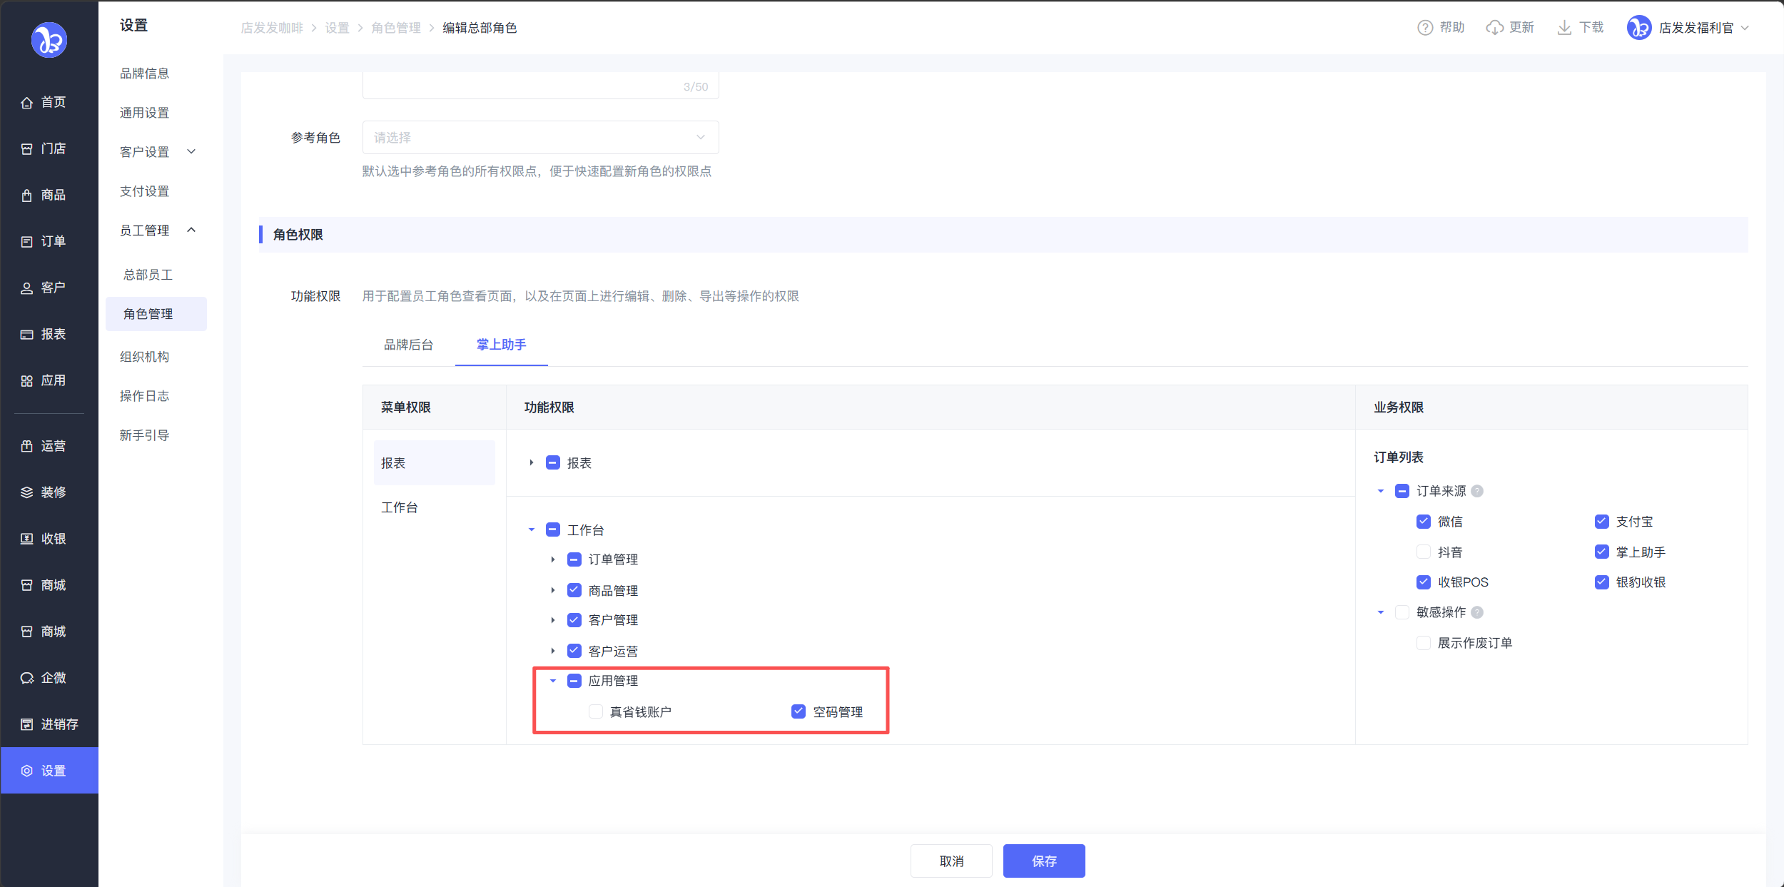Click the 装修 layers icon in sidebar

pos(26,492)
